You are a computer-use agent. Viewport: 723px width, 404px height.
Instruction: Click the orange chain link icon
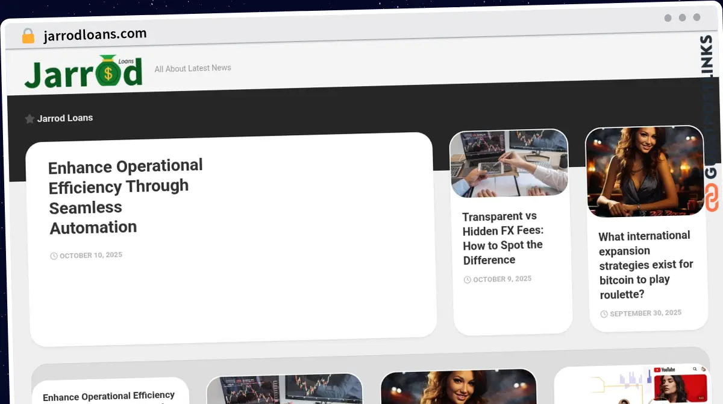click(712, 198)
